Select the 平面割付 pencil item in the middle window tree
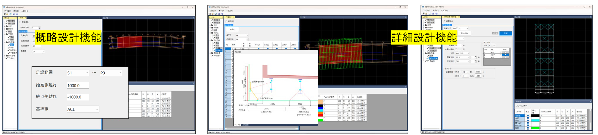 pyautogui.click(x=218, y=50)
